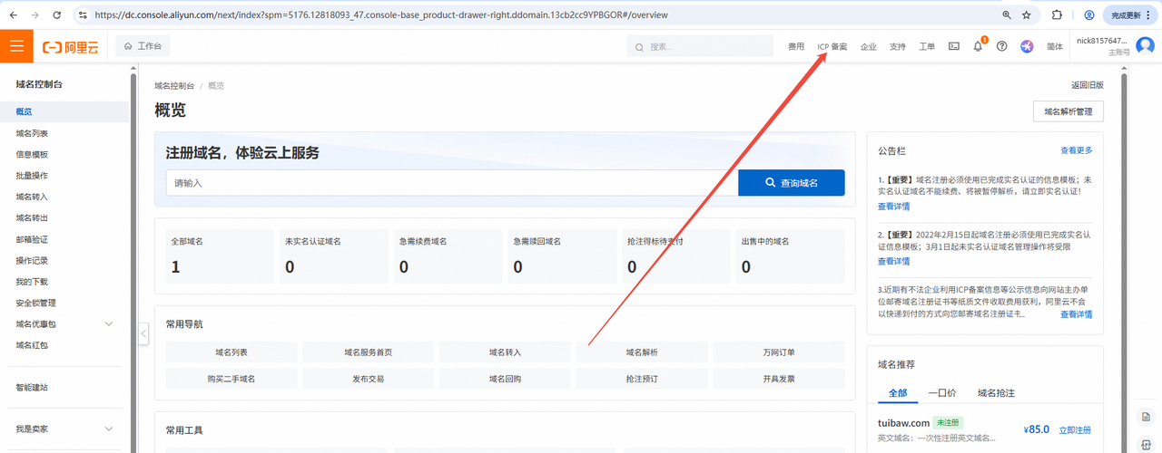Expand the 我是卖家 sidebar section
This screenshot has height=453, width=1162.
[109, 429]
